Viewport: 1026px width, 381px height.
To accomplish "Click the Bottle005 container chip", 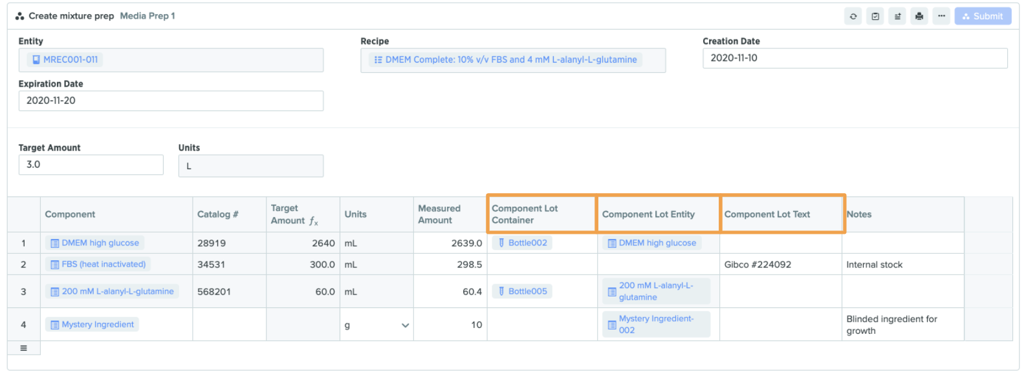I will [522, 291].
